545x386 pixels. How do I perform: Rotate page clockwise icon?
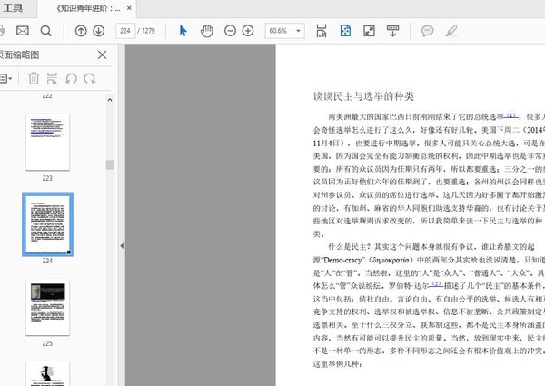(90, 78)
